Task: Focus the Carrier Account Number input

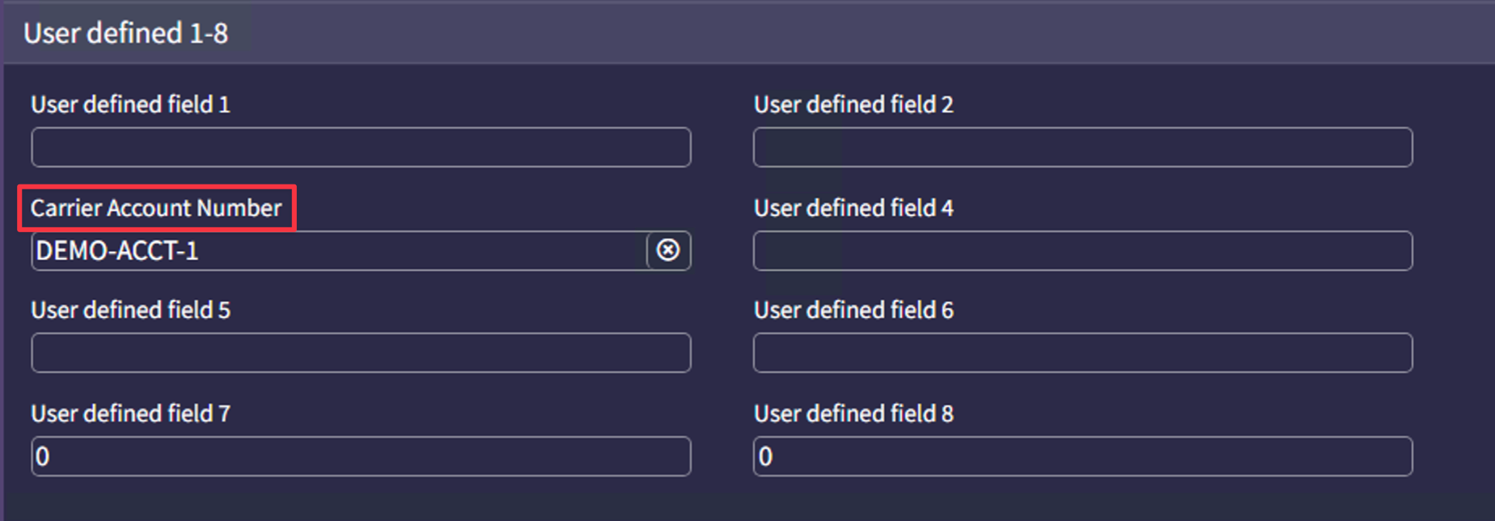Action: pos(324,251)
